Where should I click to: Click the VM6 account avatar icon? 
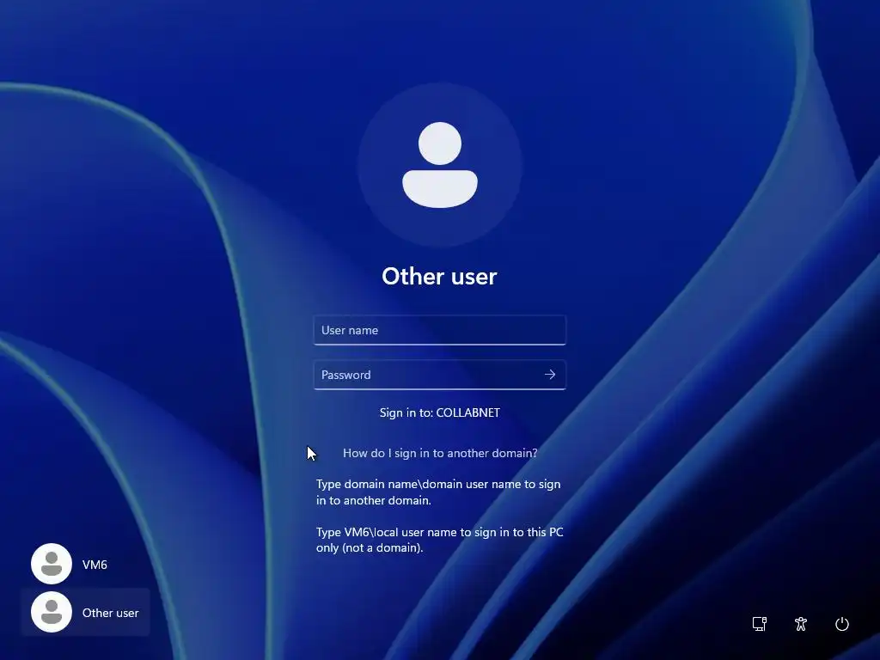tap(52, 564)
